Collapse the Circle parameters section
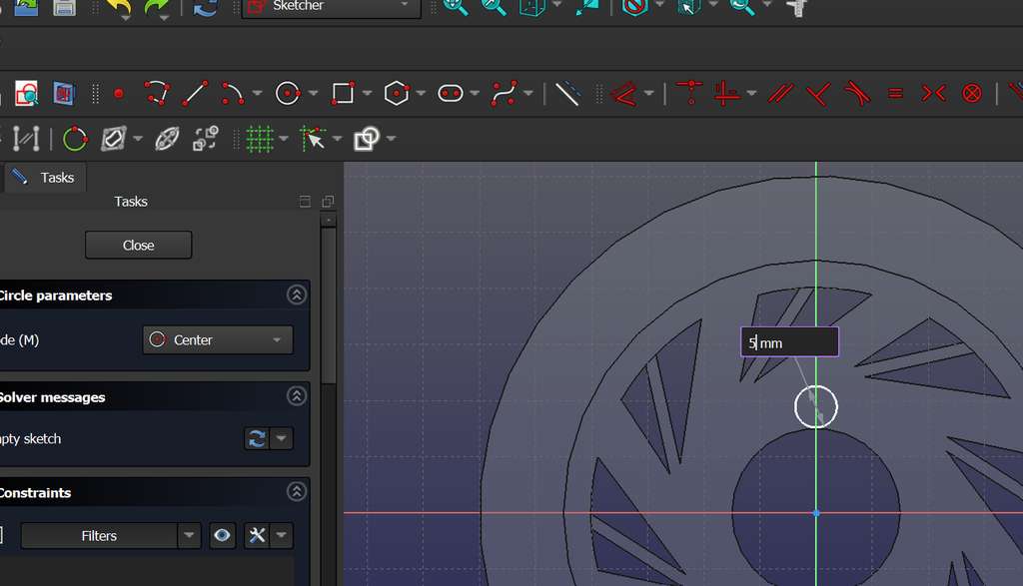1023x586 pixels. tap(296, 295)
